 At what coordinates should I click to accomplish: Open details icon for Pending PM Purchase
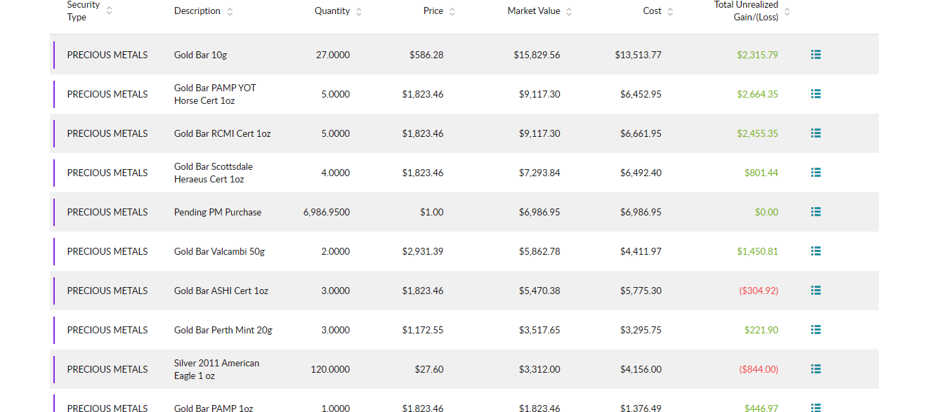pos(815,211)
